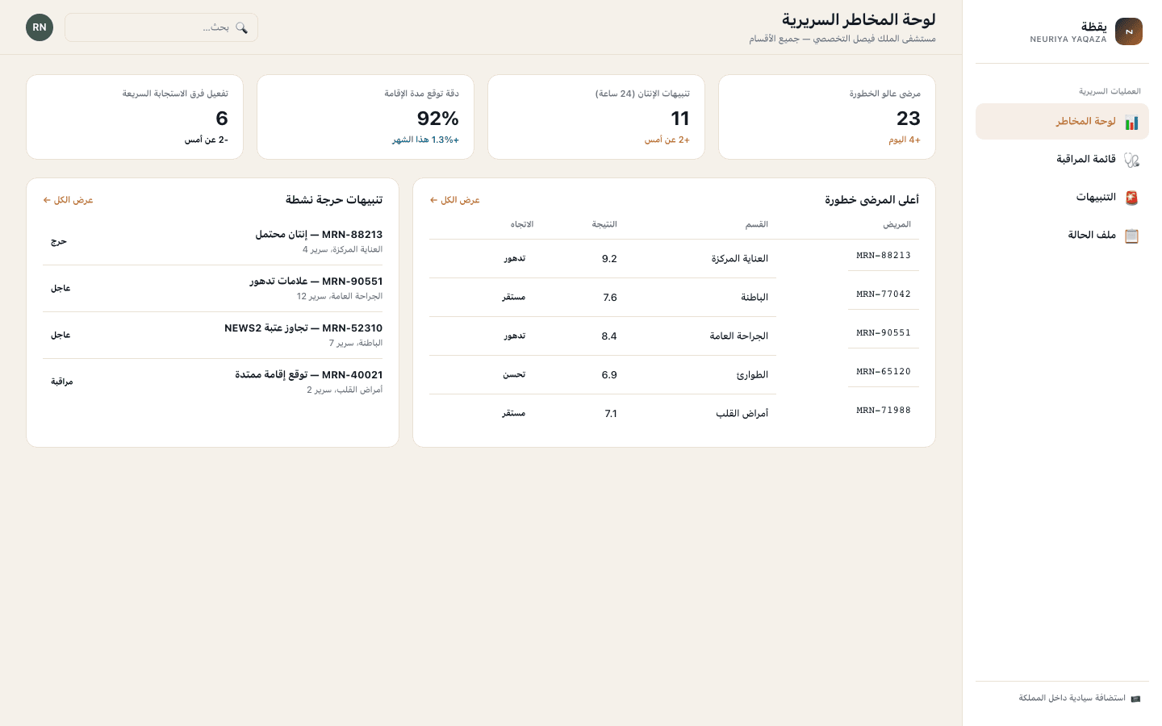Select لوحة المخاطر menu item
The image size is (1162, 726).
1062,122
